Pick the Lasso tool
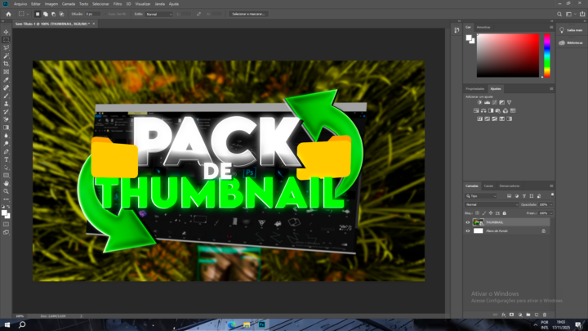588x331 pixels. click(7, 47)
